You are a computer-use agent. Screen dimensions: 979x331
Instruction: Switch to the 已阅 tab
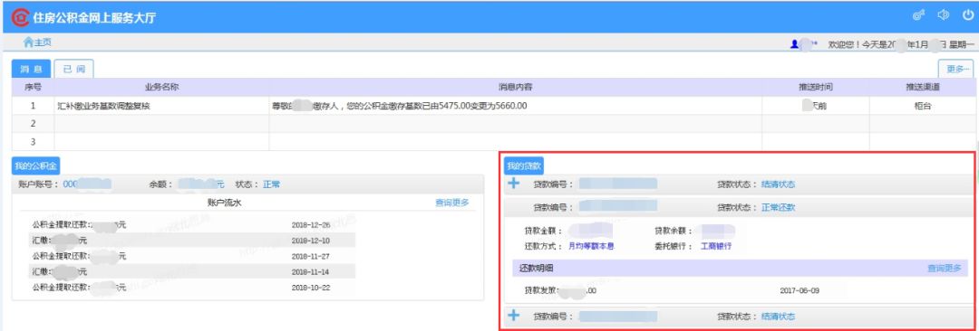(x=73, y=70)
